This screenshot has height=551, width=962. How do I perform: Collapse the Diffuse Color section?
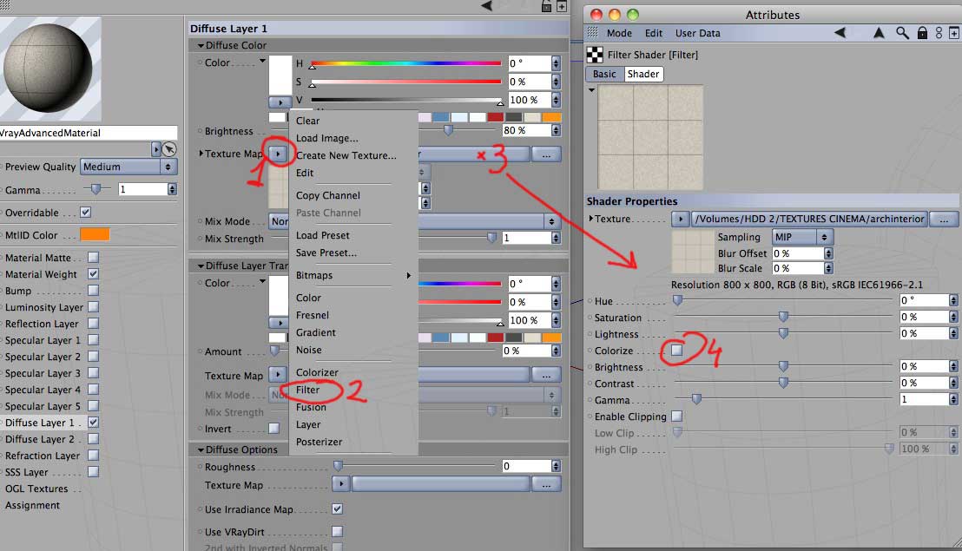pos(201,45)
